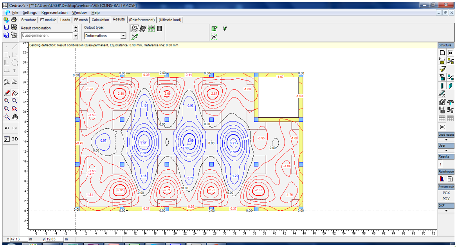Click the green lightning bolt calculate icon
The height and width of the screenshot is (247, 456).
coord(225,28)
